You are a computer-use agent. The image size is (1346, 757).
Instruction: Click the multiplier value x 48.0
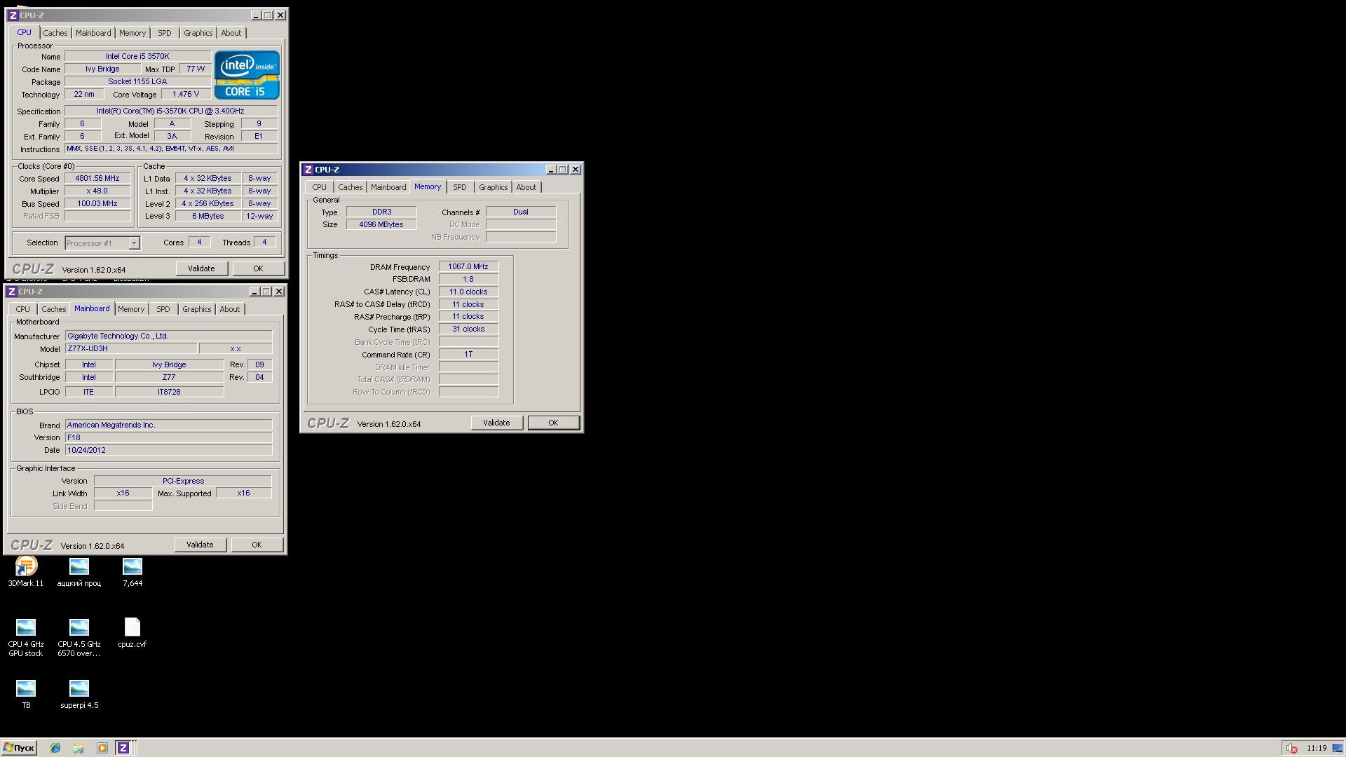pyautogui.click(x=97, y=191)
